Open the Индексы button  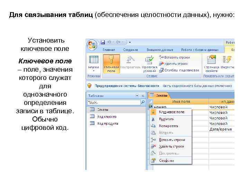227,62
